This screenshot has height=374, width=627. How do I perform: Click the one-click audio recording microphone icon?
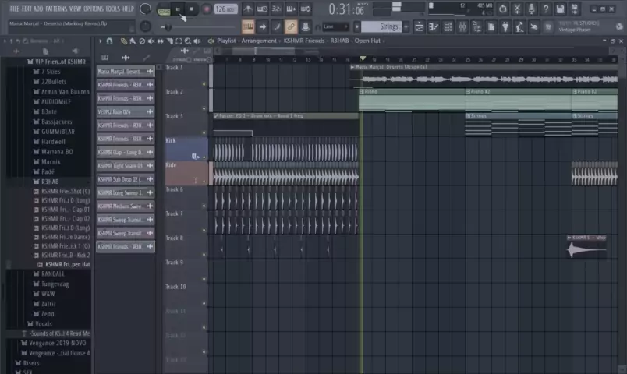point(531,9)
